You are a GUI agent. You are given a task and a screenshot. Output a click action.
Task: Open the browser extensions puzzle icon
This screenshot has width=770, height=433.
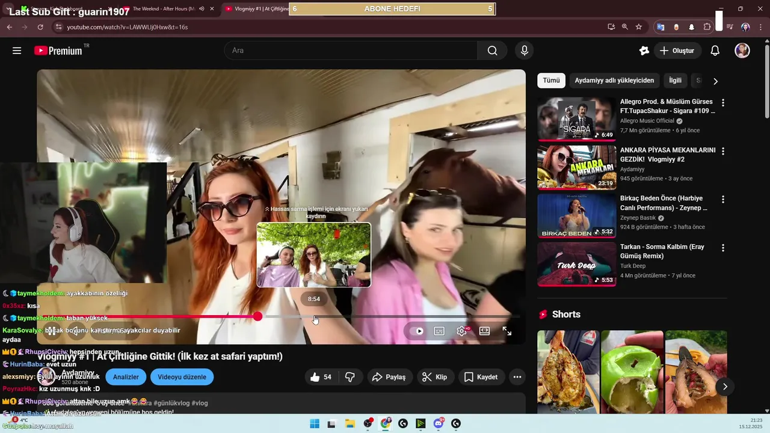tap(707, 27)
